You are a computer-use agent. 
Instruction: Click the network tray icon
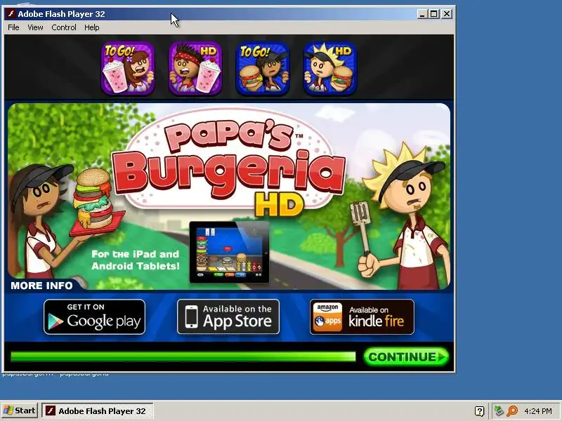tap(499, 411)
